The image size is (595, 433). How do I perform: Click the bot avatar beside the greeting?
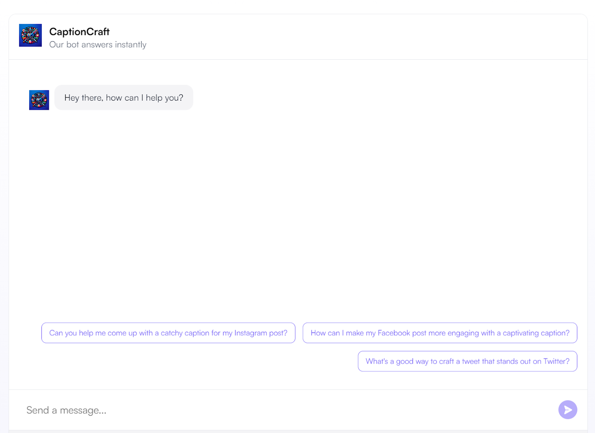(x=39, y=100)
